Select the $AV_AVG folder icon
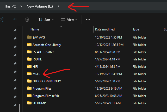The width and height of the screenshot is (167, 112). (x=29, y=37)
